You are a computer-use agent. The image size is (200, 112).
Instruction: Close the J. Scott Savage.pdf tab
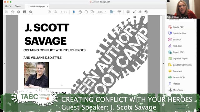pos(47,6)
